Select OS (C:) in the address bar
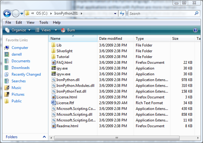 pyautogui.click(x=42, y=13)
